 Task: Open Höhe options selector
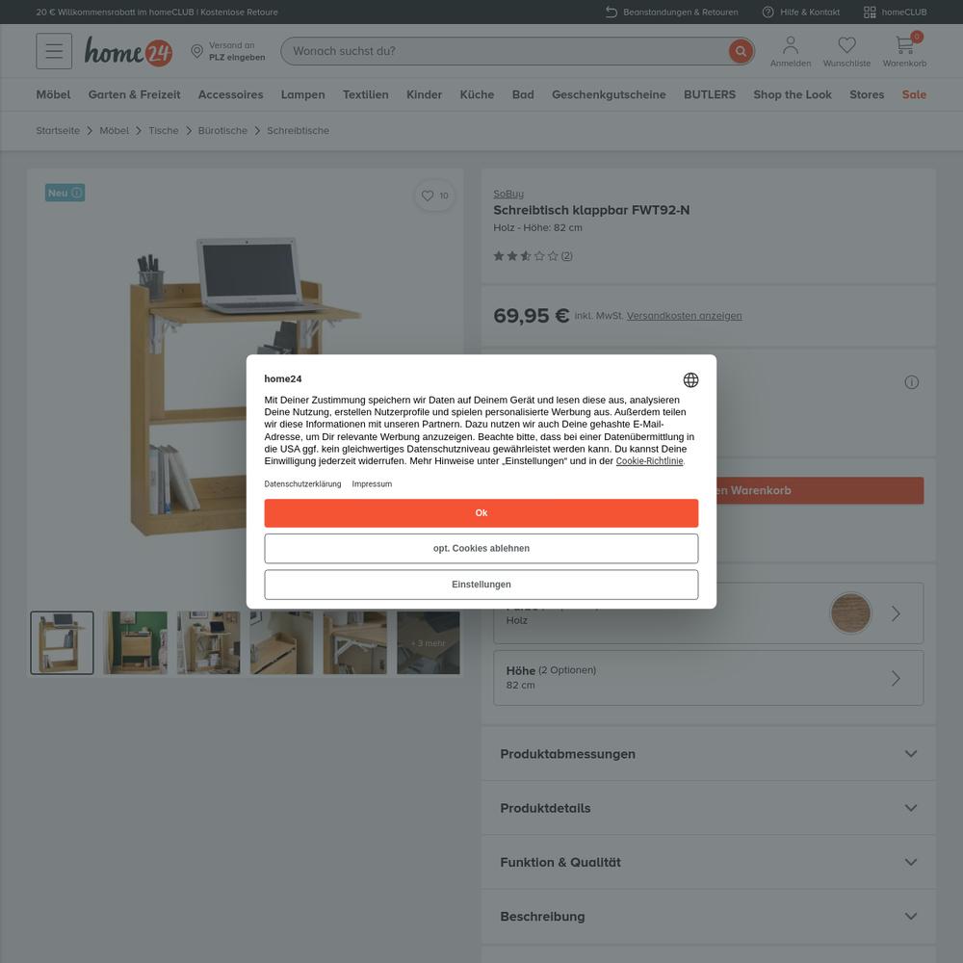tap(708, 678)
